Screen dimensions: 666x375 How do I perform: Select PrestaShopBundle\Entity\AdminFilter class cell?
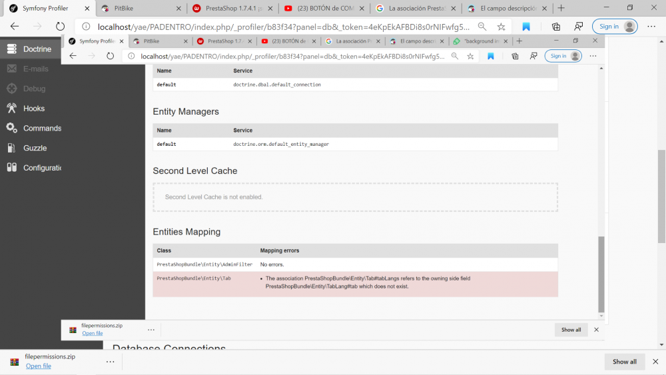[204, 264]
